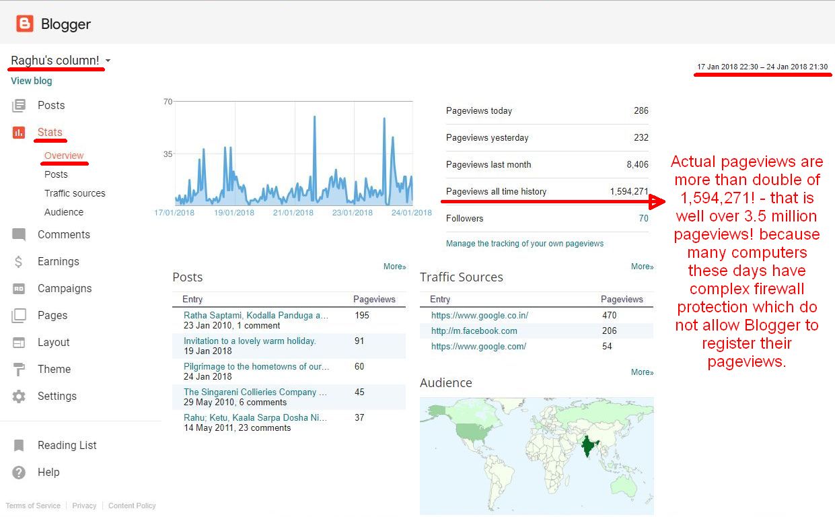Screen dimensions: 835x517
Task: Open Pilgrimage to the hometowns post link
Action: coord(256,366)
